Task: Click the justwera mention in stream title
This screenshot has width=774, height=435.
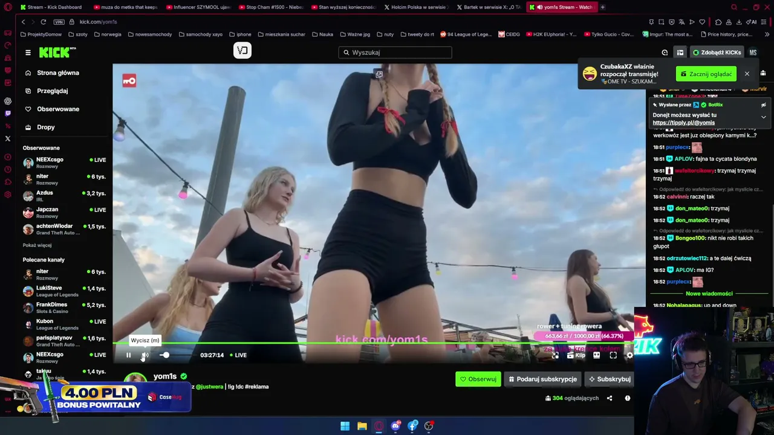Action: pyautogui.click(x=209, y=387)
